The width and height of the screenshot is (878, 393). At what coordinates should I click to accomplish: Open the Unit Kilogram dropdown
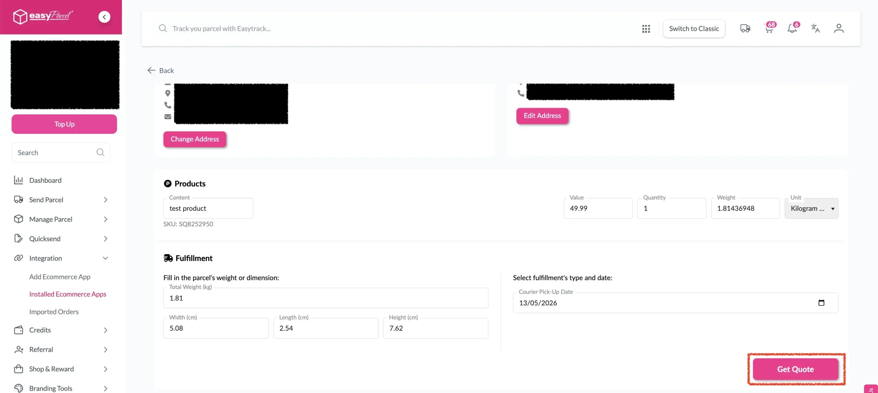811,208
